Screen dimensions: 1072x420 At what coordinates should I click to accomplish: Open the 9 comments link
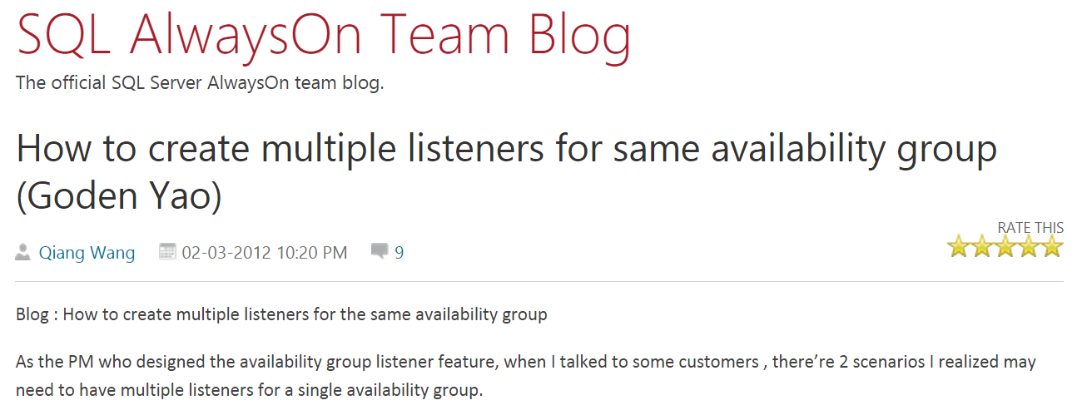(x=400, y=253)
